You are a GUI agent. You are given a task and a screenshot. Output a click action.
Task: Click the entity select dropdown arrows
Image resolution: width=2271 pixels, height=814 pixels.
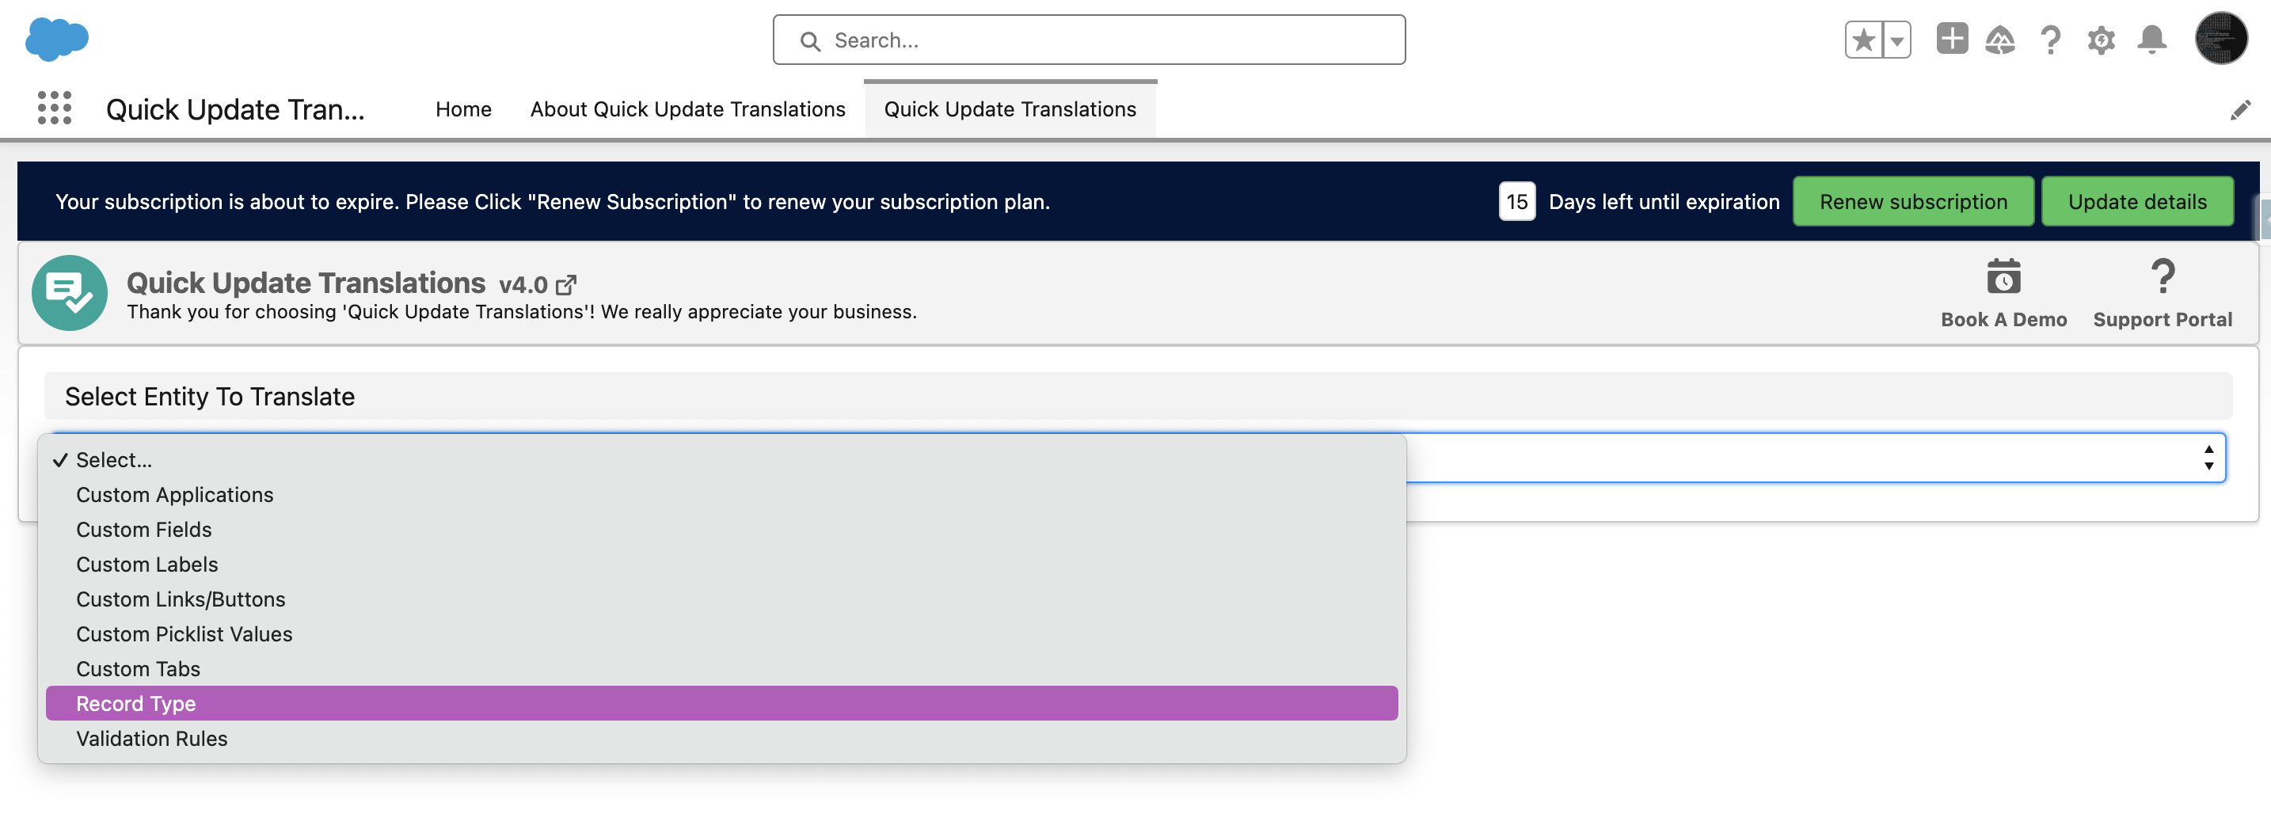(2208, 458)
